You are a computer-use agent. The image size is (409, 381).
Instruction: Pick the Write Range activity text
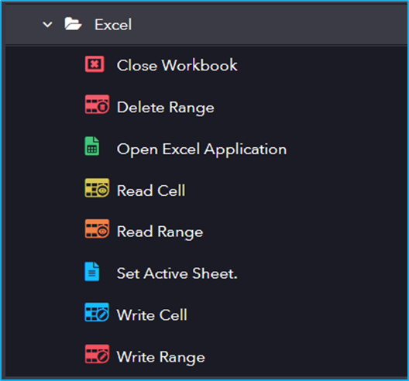tap(160, 357)
